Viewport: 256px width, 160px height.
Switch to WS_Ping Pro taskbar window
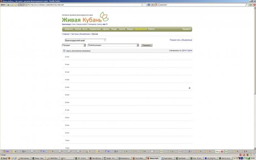211,158
